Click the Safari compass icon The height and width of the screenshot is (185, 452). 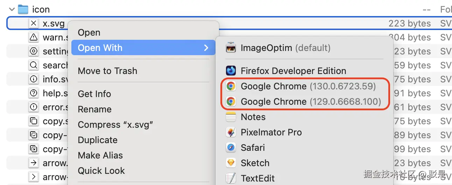click(231, 148)
